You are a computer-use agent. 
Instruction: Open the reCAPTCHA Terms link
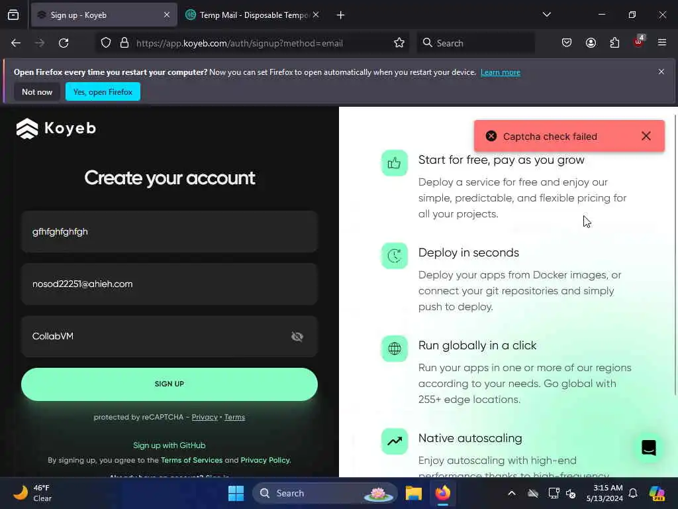pos(235,418)
